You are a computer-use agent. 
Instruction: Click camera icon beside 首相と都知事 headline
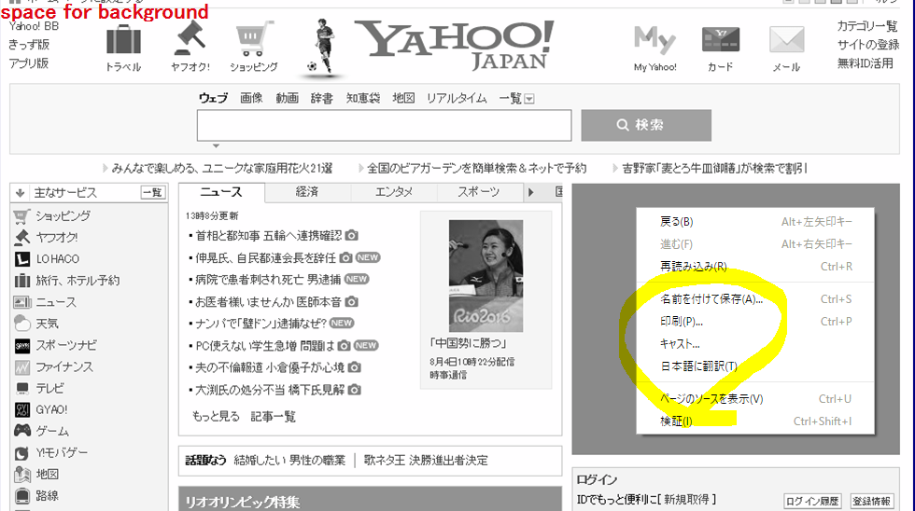point(351,235)
